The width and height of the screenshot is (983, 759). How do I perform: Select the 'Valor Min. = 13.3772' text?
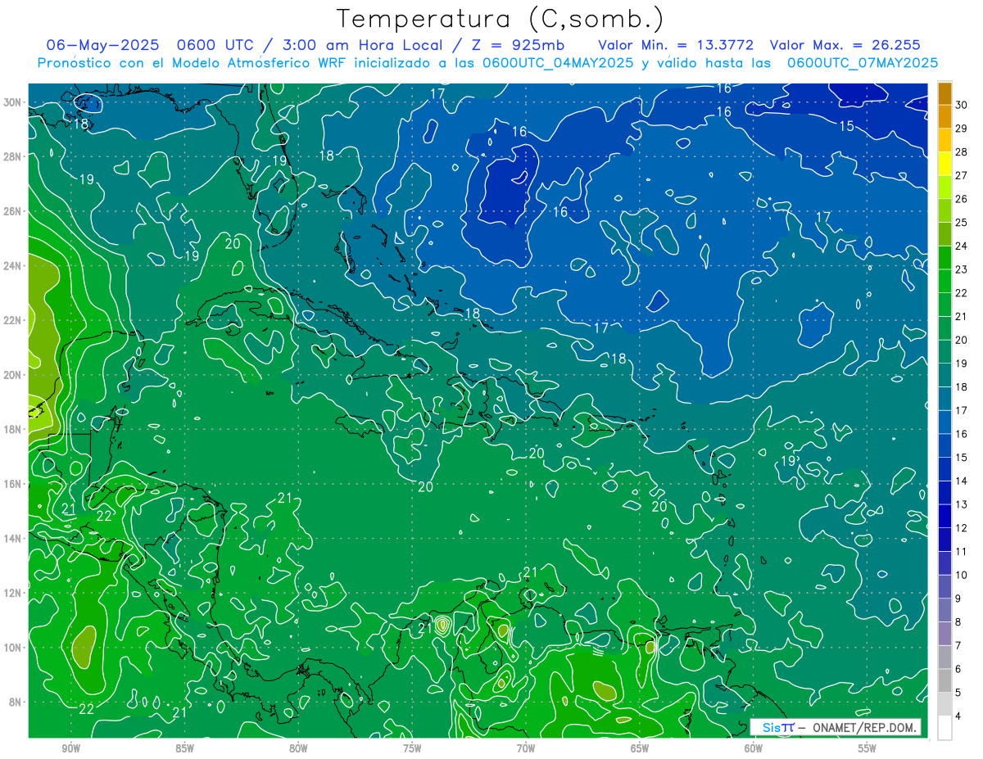tap(676, 45)
